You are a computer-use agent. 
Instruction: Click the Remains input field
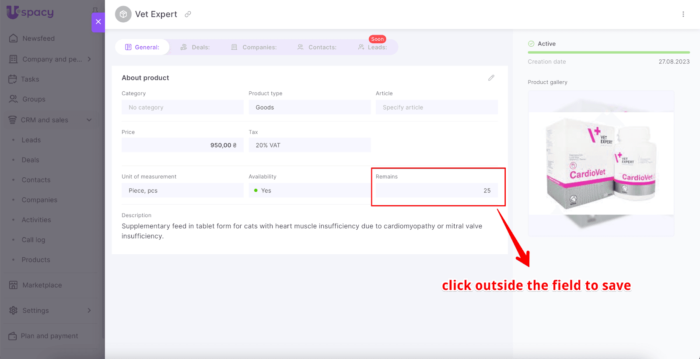[436, 190]
